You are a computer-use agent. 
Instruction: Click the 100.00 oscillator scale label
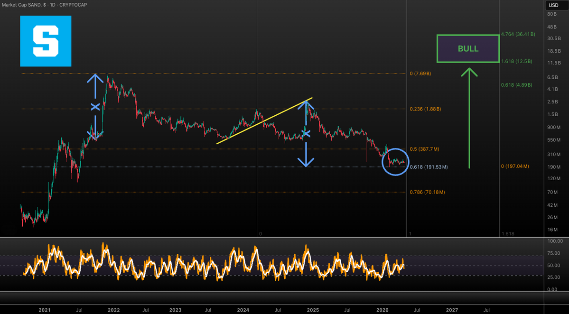(x=555, y=241)
